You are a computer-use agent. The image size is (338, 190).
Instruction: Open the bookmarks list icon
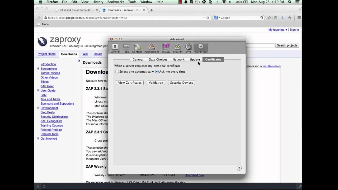(x=275, y=18)
